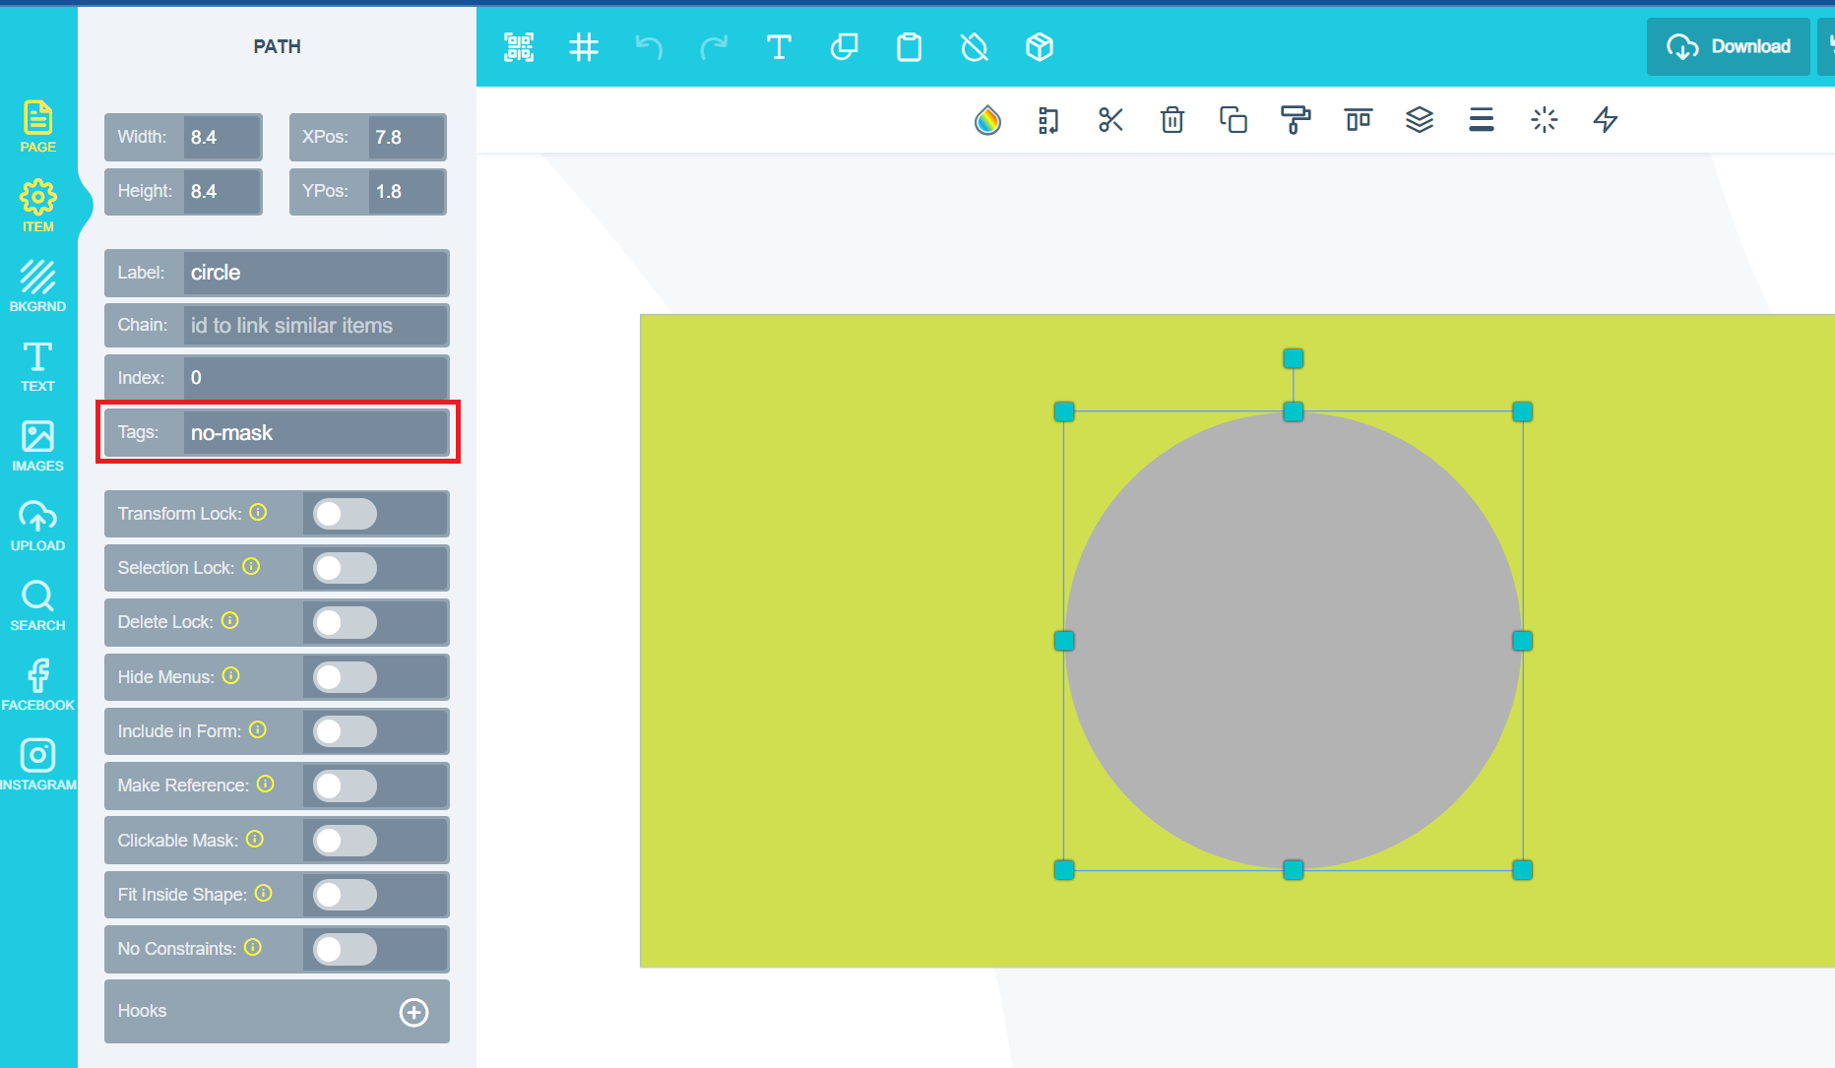Show info for Transform Lock

258,512
